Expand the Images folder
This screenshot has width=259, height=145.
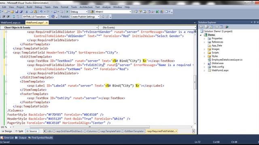point(204,49)
